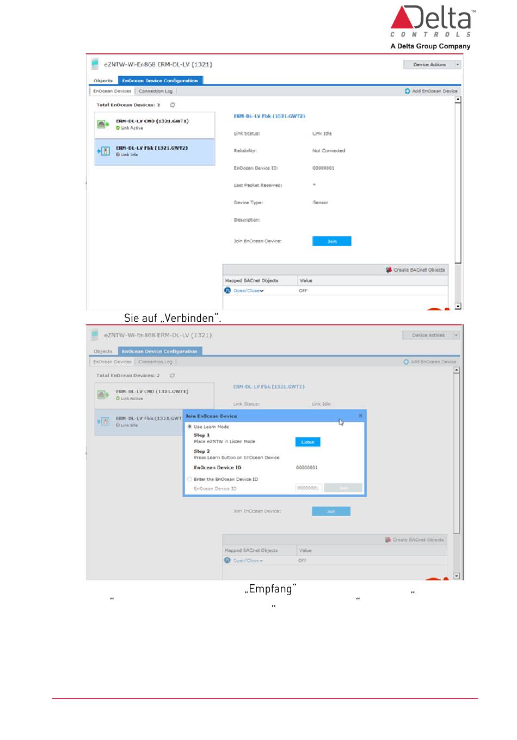The image size is (517, 740).
Task: Click scrollbar down arrow in top screenshot
Action: pyautogui.click(x=458, y=306)
